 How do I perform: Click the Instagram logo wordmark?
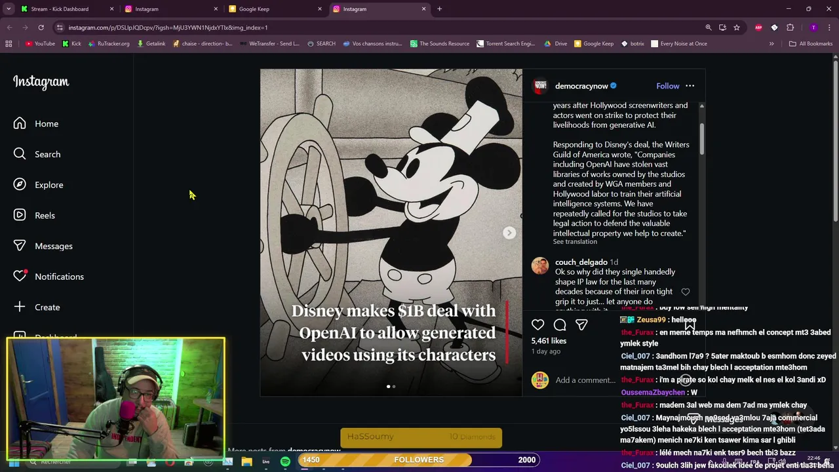point(41,82)
